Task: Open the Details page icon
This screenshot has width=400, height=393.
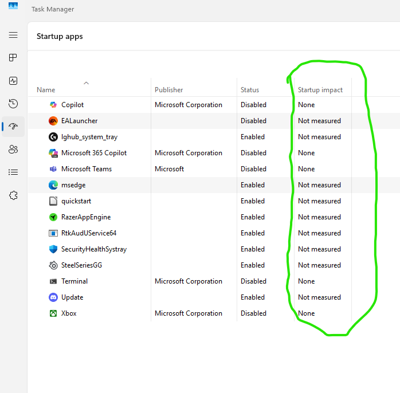Action: click(x=13, y=172)
